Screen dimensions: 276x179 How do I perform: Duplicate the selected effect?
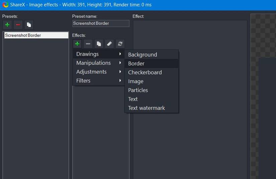coord(99,44)
